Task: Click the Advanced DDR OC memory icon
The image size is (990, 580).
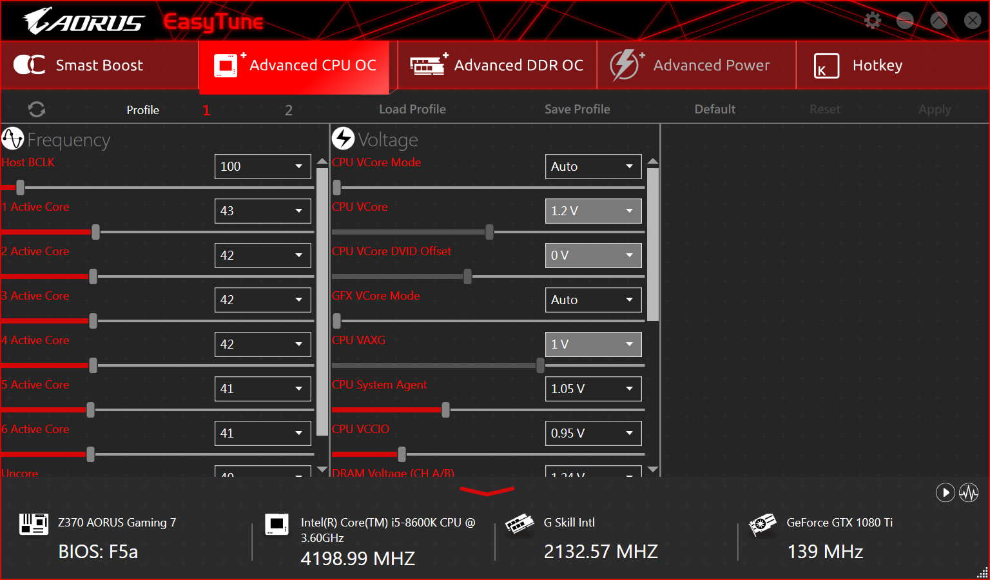Action: [x=428, y=65]
